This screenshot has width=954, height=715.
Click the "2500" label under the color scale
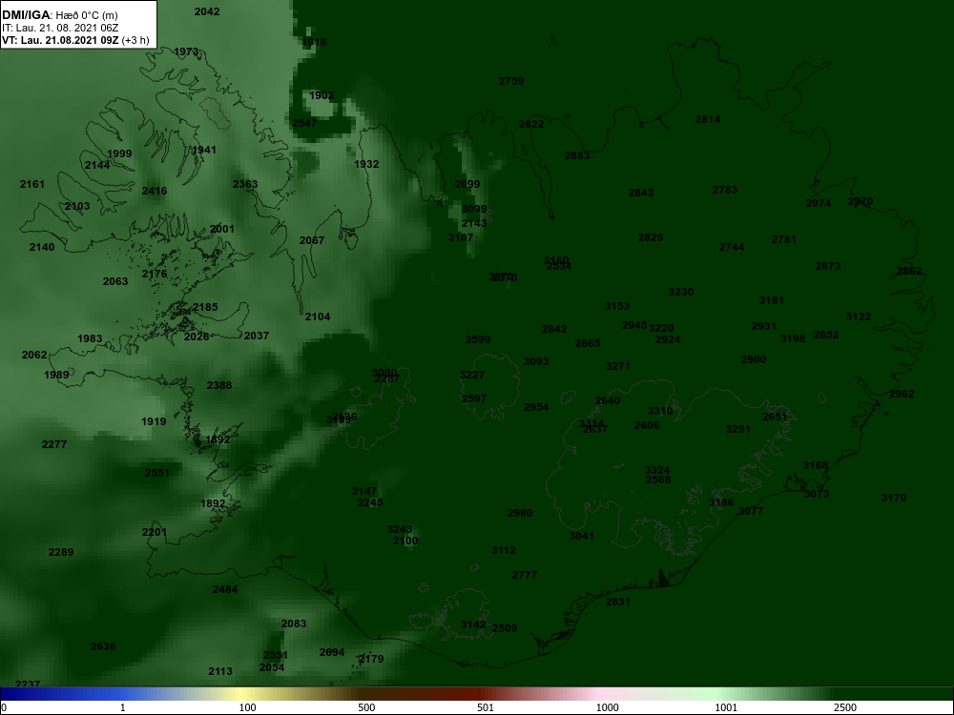coord(845,707)
